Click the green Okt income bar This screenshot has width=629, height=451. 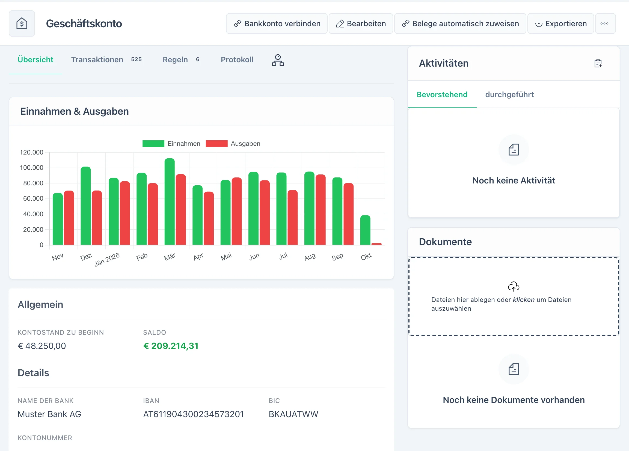(x=365, y=230)
